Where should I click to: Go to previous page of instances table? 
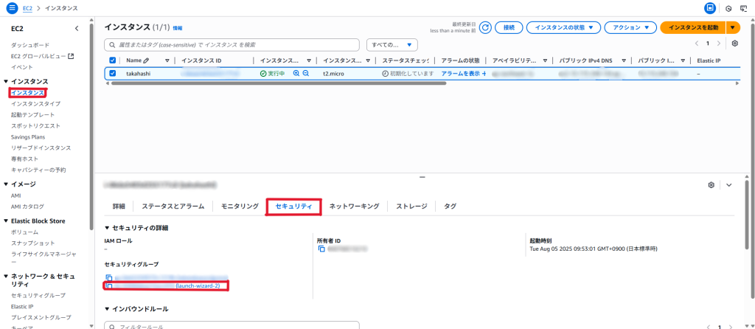click(697, 44)
